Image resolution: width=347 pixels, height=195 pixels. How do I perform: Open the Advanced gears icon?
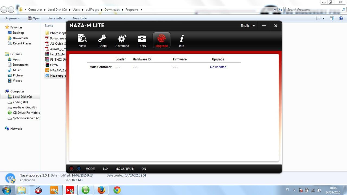122,38
